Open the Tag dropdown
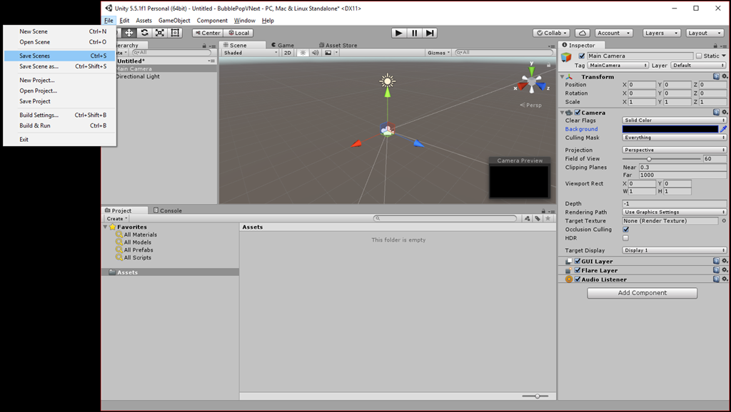The width and height of the screenshot is (731, 412). [x=617, y=66]
